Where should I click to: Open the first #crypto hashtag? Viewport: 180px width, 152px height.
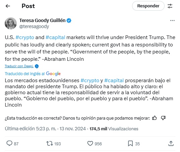click(x=25, y=37)
